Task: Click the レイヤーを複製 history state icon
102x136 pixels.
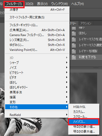Action: point(74,51)
